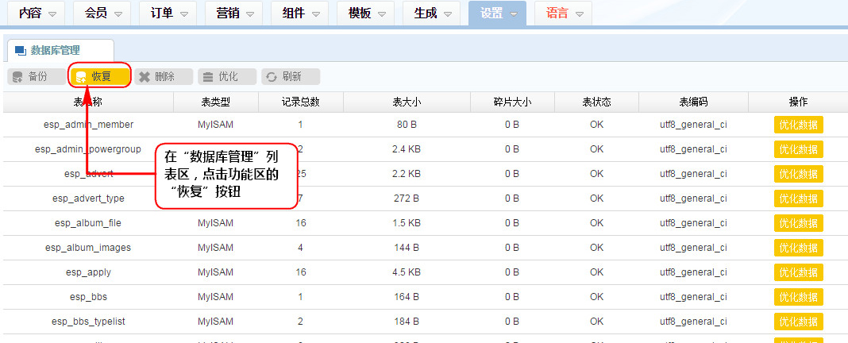The height and width of the screenshot is (343, 848).
Task: Click the 删除 delete toolbar icon
Action: tap(145, 77)
